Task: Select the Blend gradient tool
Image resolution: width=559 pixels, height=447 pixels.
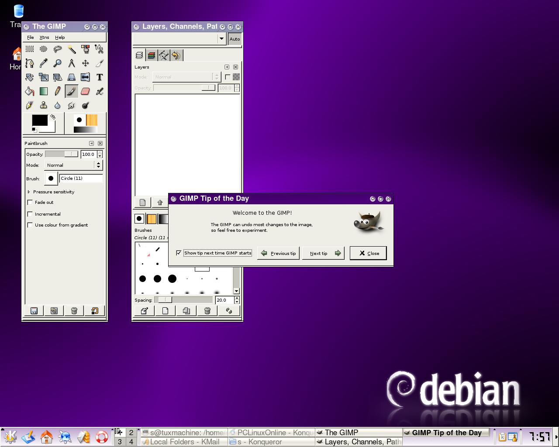Action: [x=44, y=91]
